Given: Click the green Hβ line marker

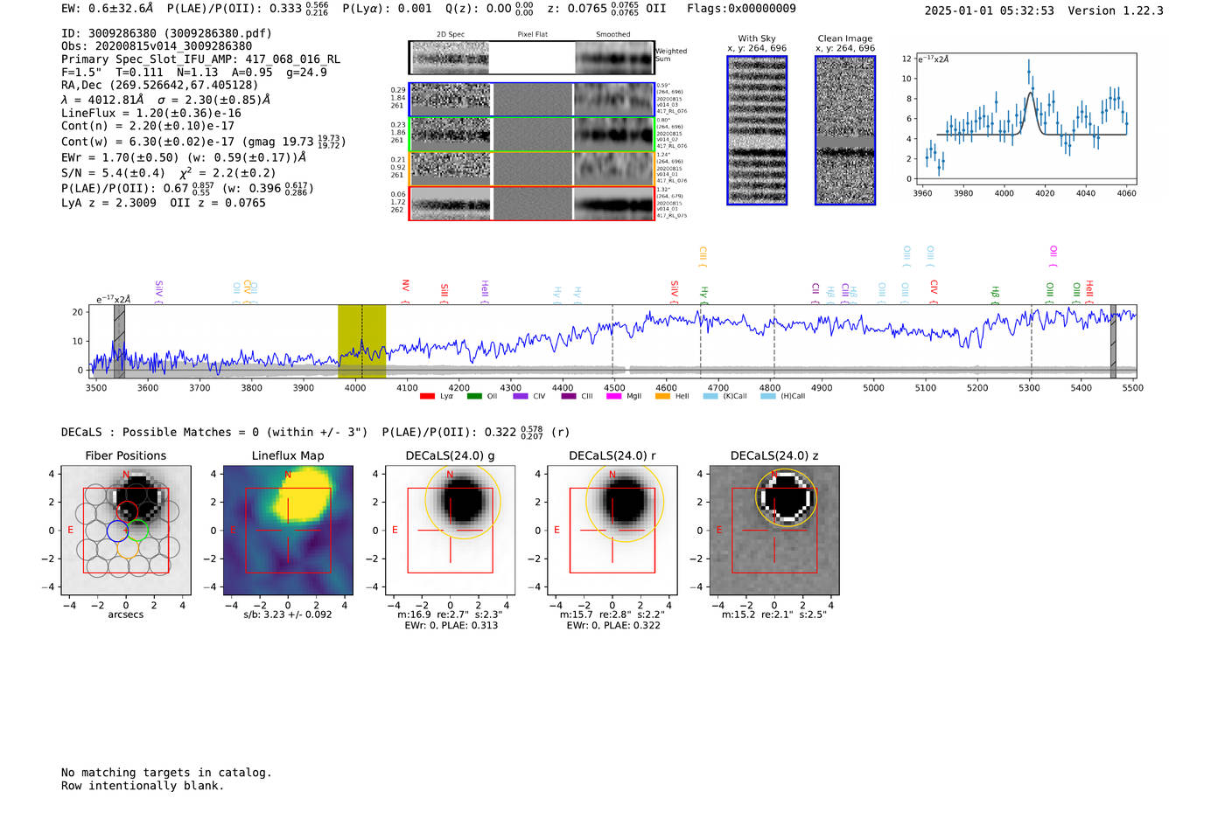Looking at the screenshot, I should click(995, 295).
